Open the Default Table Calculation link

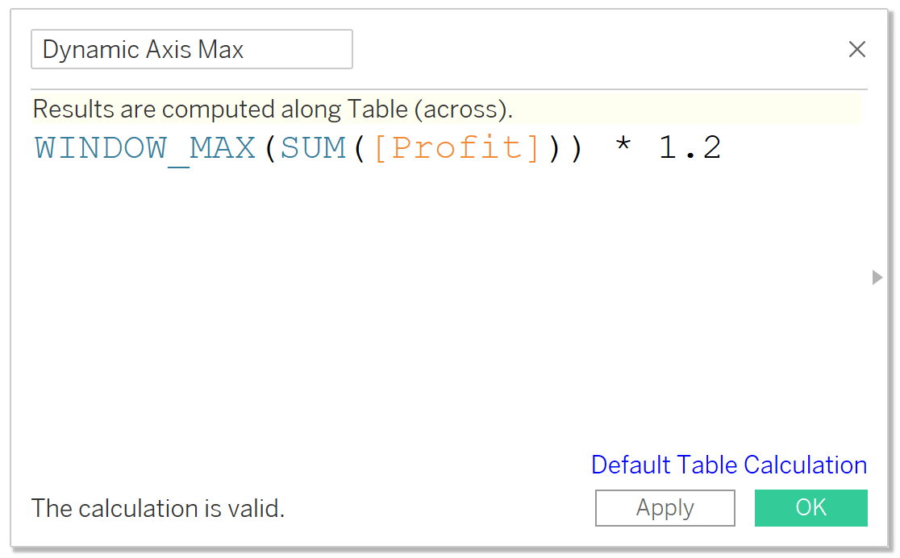729,465
